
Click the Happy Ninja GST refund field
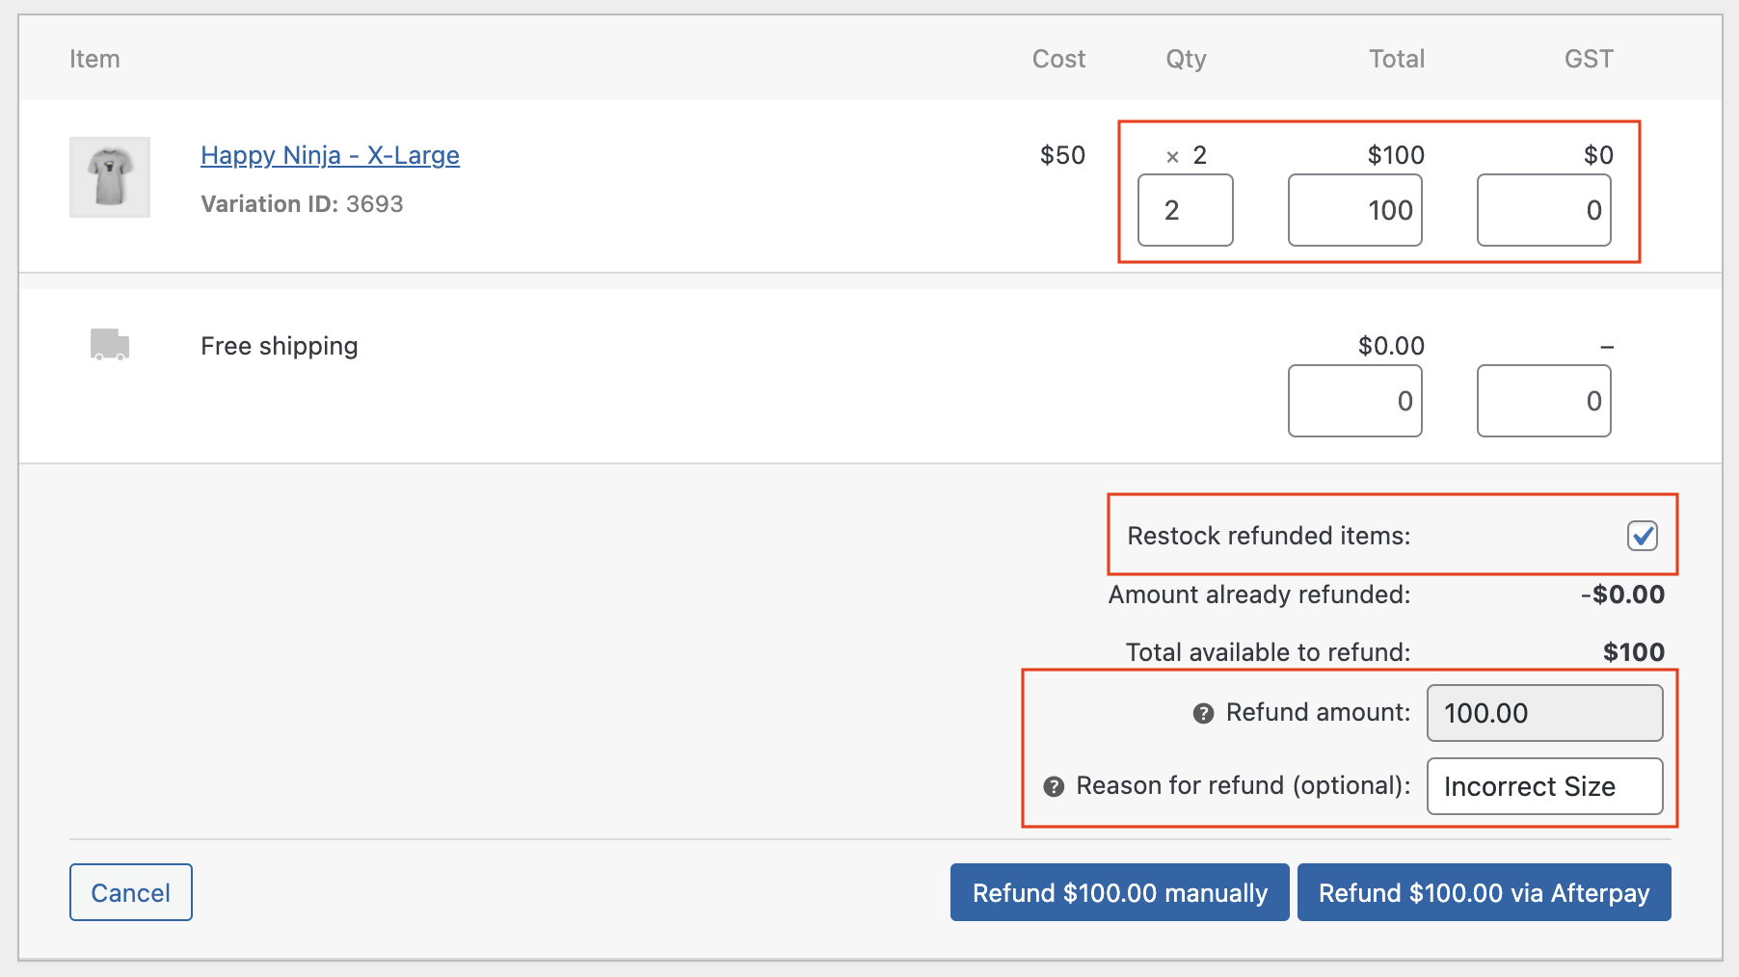tap(1543, 210)
